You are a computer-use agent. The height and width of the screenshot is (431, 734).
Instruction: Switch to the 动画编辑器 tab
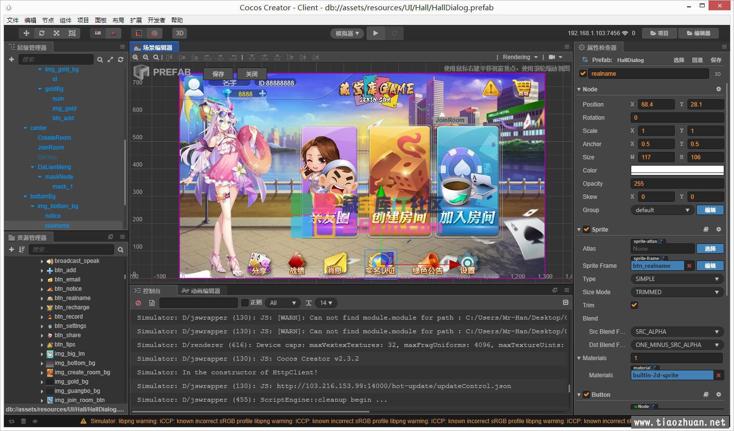tap(201, 291)
